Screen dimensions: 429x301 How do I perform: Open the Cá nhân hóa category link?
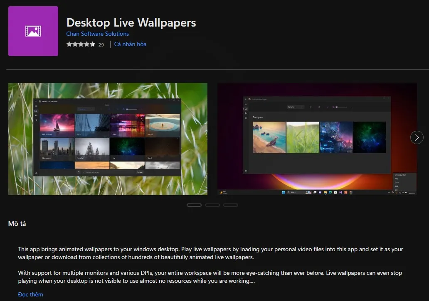[130, 44]
